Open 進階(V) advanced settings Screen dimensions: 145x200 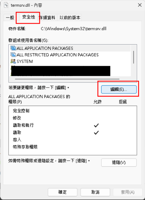[119, 163]
